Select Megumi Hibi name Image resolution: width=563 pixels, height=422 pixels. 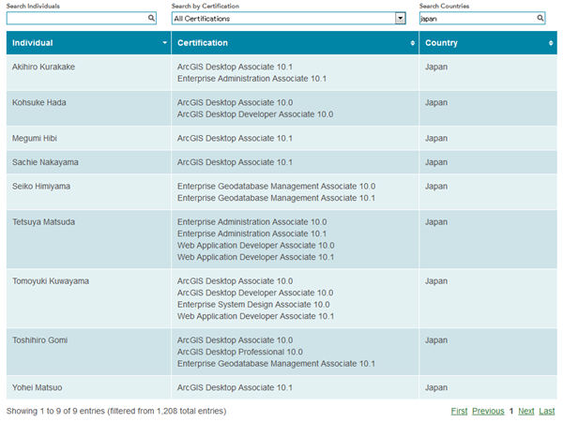coord(35,138)
